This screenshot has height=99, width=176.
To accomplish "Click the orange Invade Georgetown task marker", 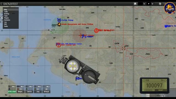I will click(x=59, y=24).
